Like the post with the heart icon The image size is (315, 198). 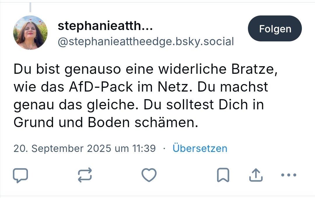click(149, 175)
